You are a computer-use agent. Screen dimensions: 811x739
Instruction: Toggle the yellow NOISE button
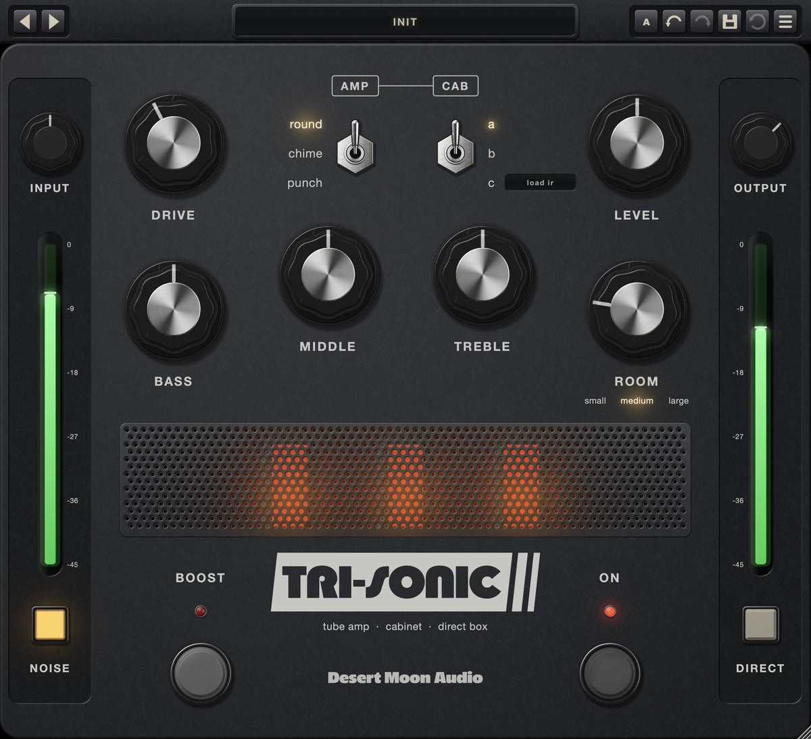click(x=50, y=624)
